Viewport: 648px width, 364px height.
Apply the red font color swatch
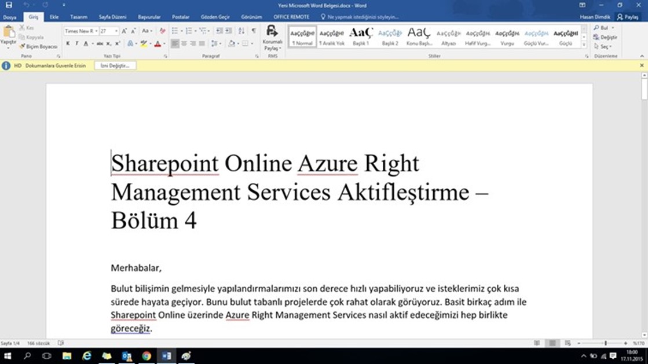(x=158, y=44)
